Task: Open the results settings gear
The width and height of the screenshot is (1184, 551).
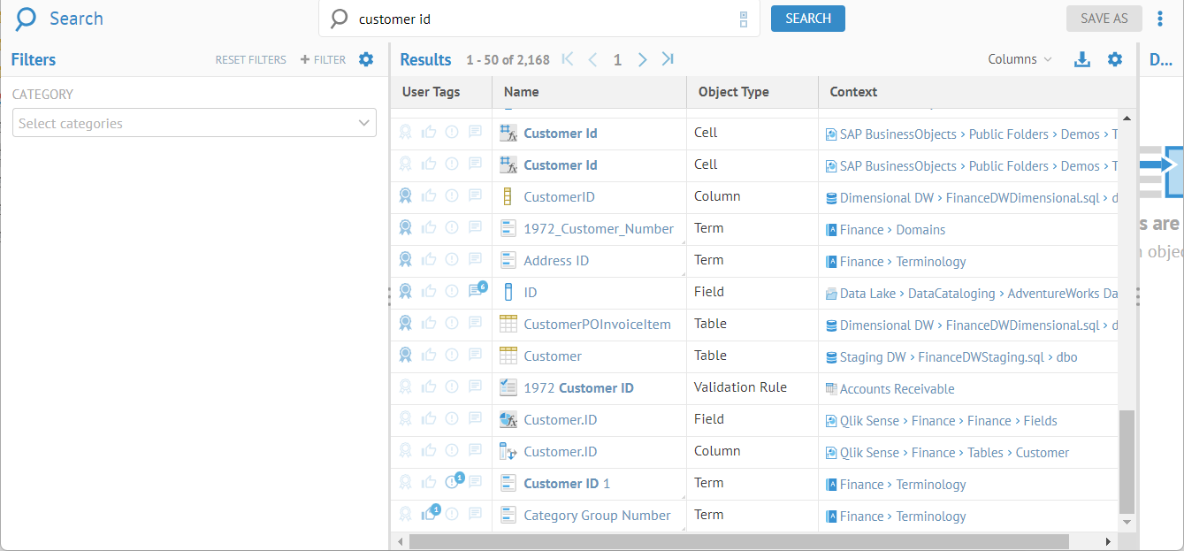Action: point(1115,59)
